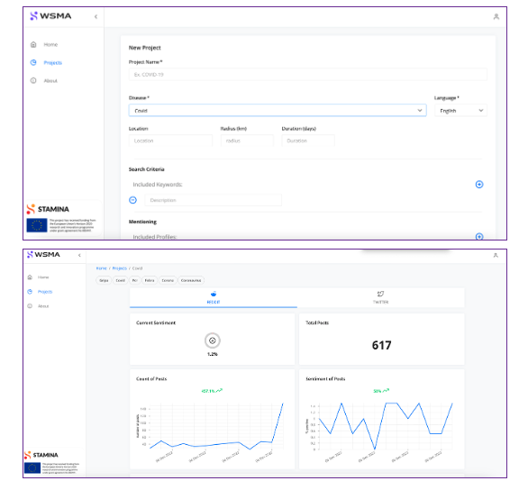
Task: Select the Corona keyword tag
Action: (x=168, y=280)
